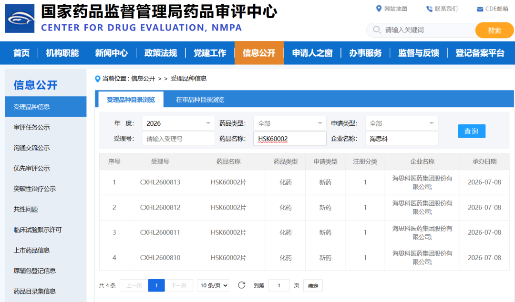This screenshot has width=515, height=302.
Task: Open the drug type dropdown
Action: pos(290,123)
